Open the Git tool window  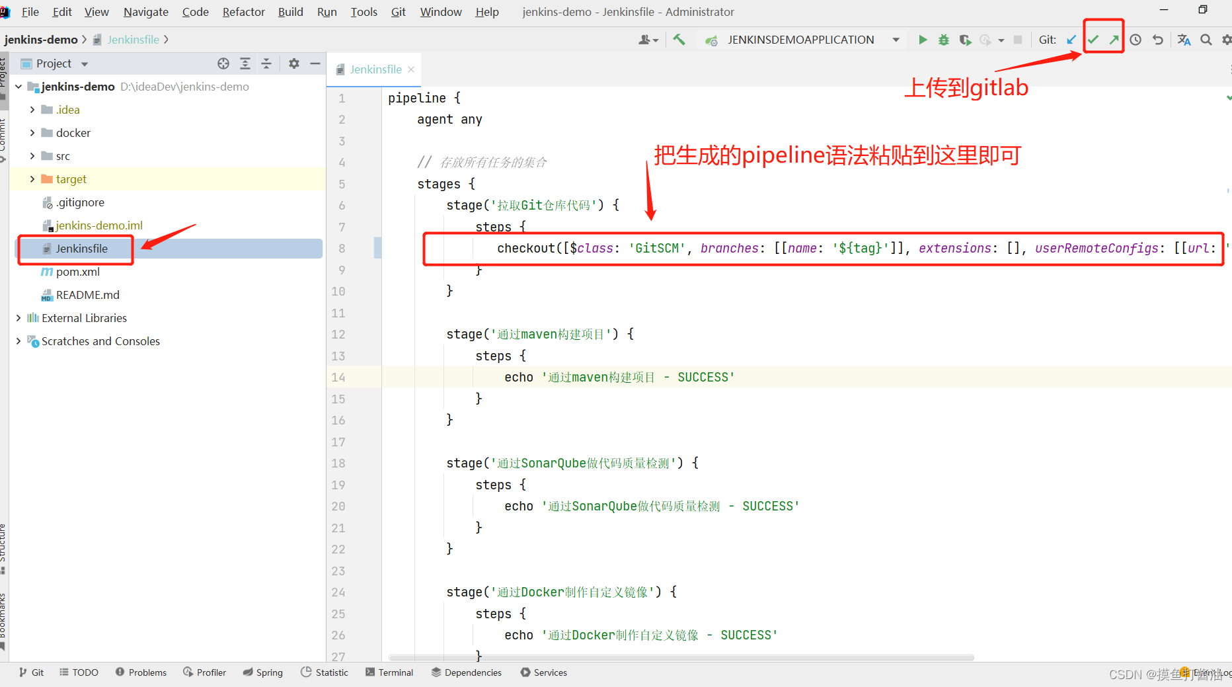coord(31,672)
